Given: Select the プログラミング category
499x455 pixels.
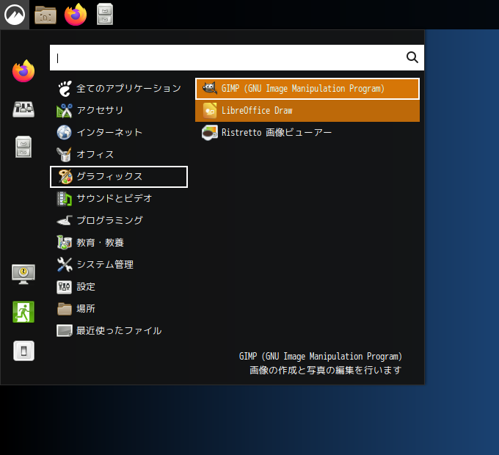Looking at the screenshot, I should (119, 220).
